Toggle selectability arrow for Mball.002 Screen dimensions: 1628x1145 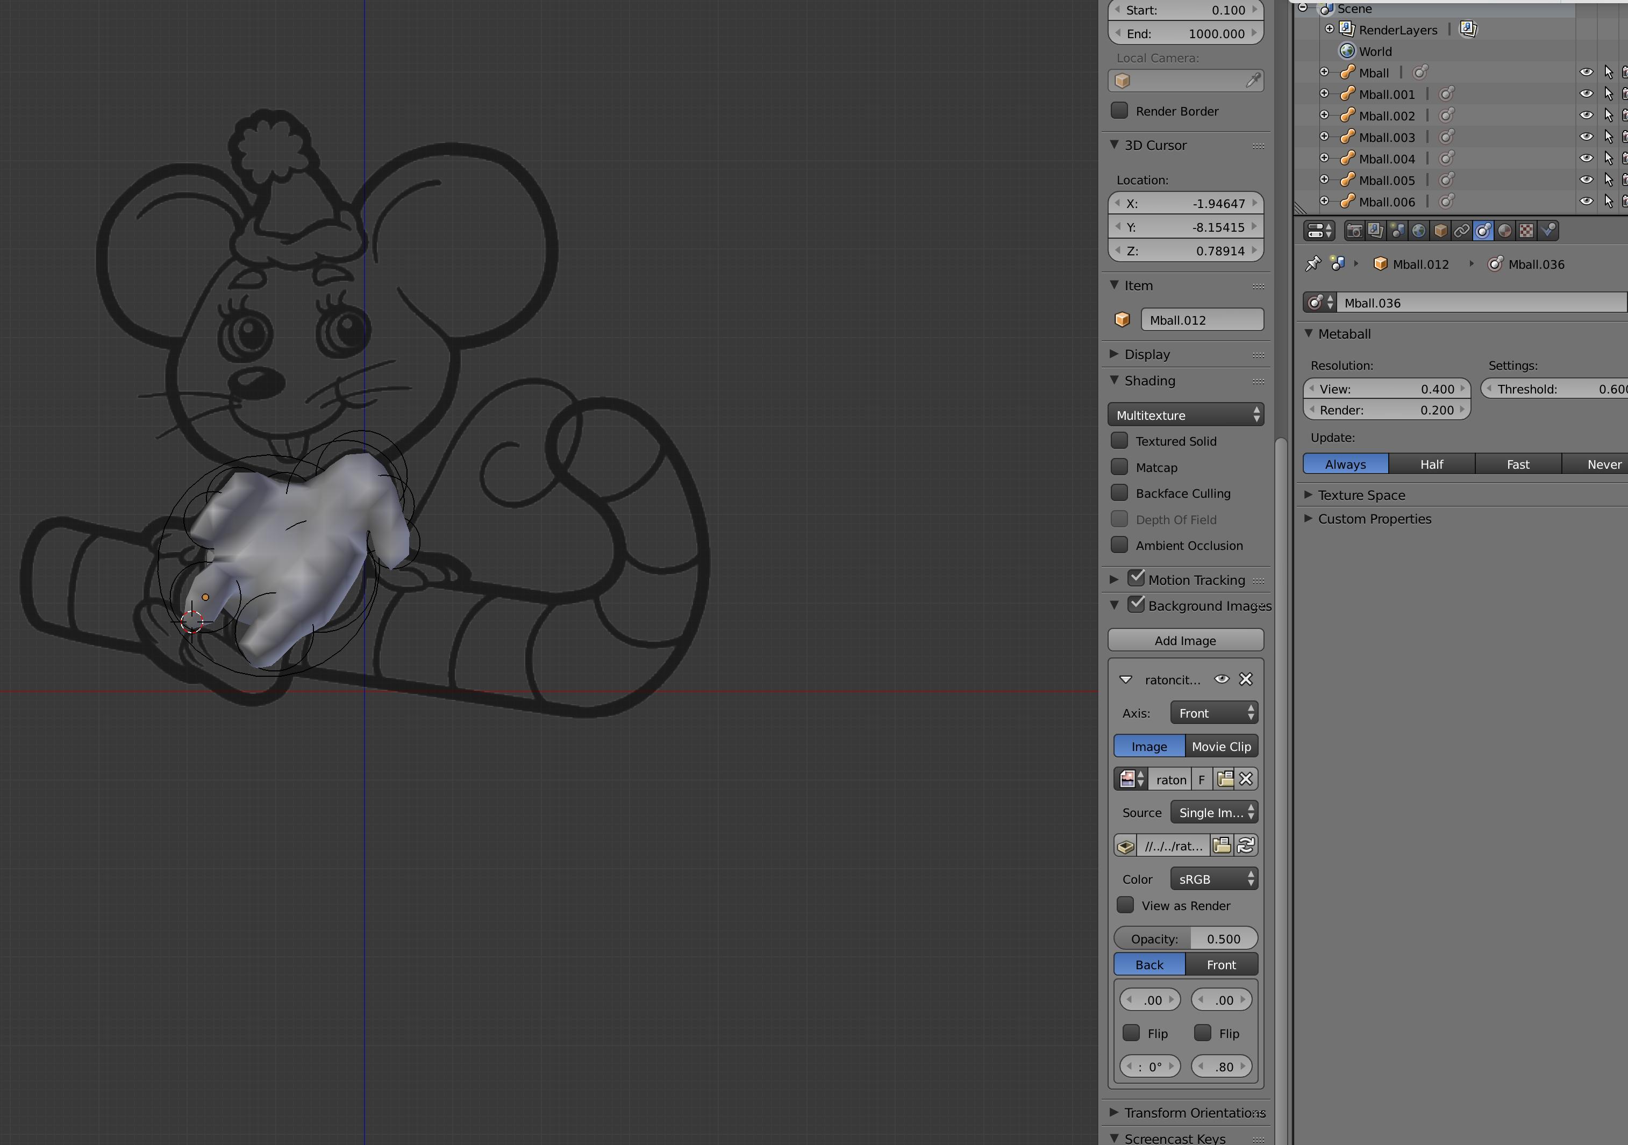(x=1608, y=116)
